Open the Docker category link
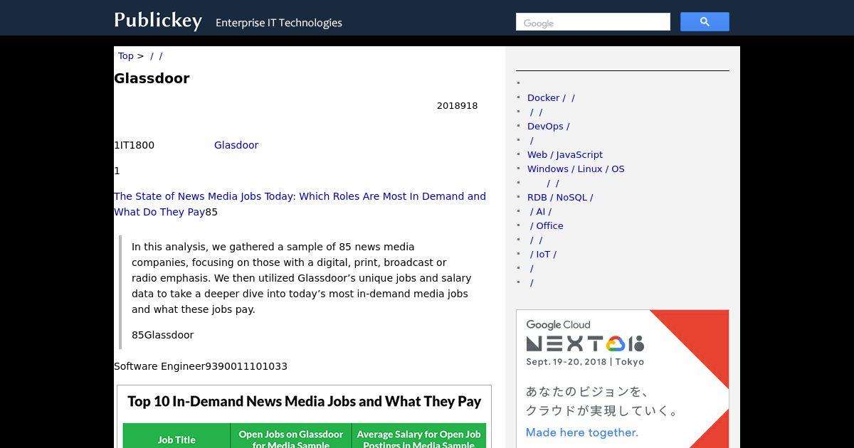Viewport: 854px width, 448px height. click(x=551, y=97)
